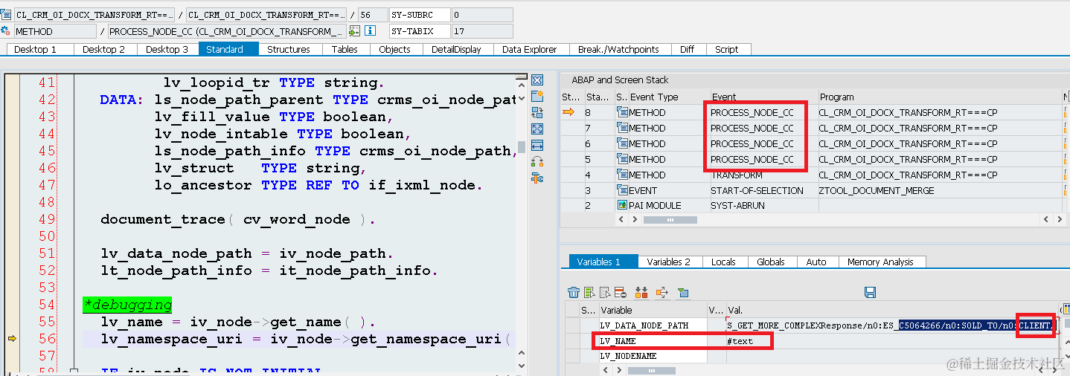Open the Structures tab
The height and width of the screenshot is (376, 1070).
289,49
